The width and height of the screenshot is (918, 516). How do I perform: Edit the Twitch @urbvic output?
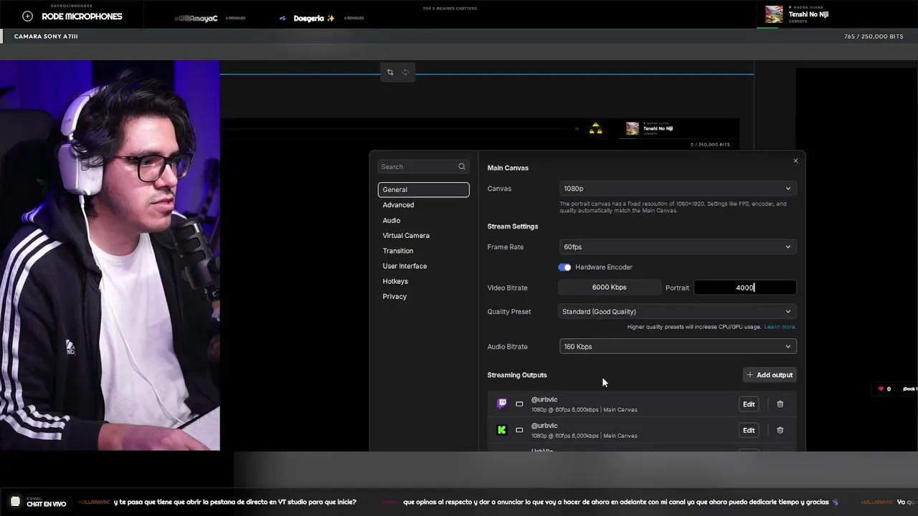pos(749,404)
